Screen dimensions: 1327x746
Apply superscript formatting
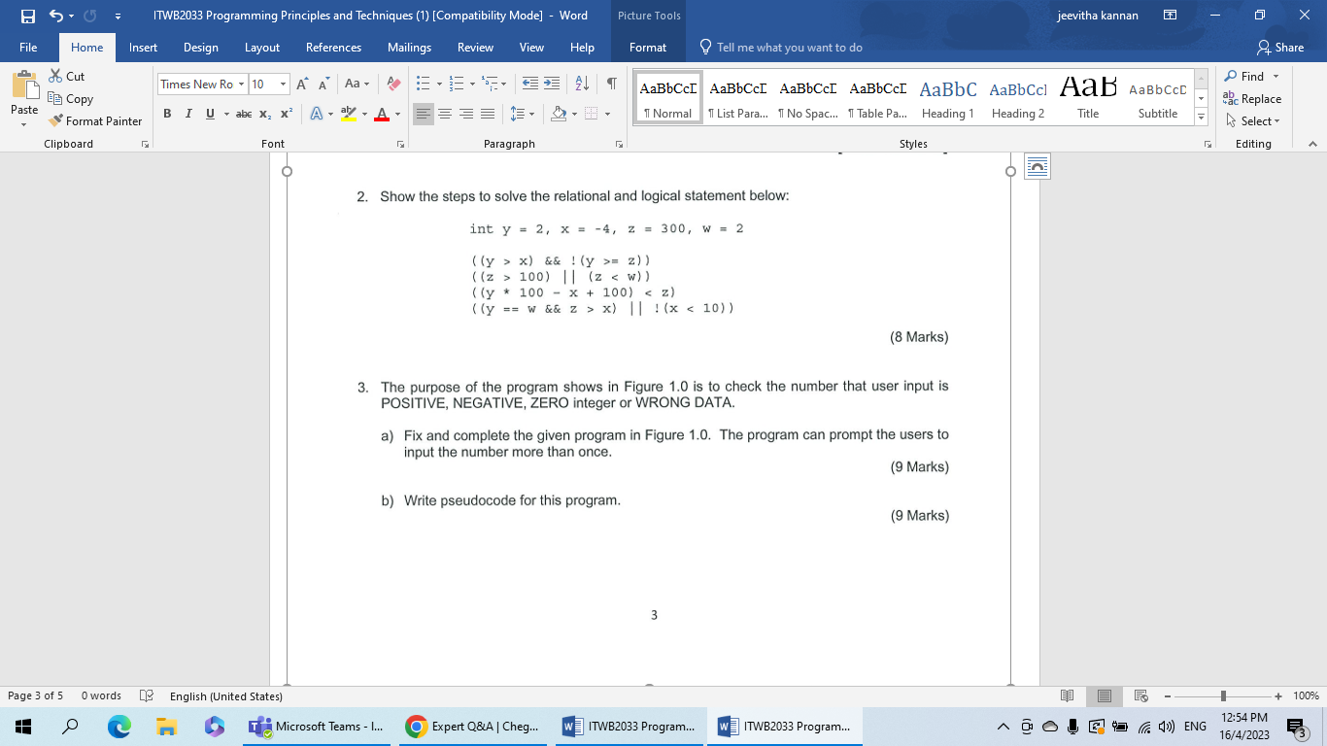pos(287,114)
